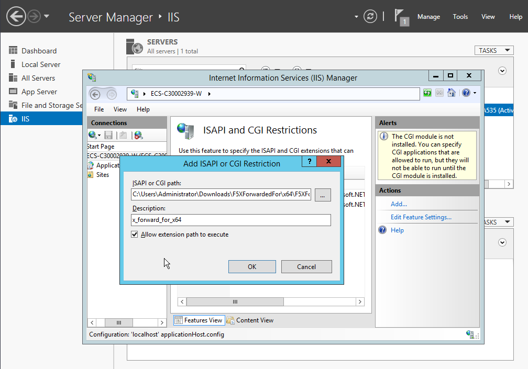The width and height of the screenshot is (528, 369).
Task: Click Server Manager back arrow button
Action: coord(16,16)
